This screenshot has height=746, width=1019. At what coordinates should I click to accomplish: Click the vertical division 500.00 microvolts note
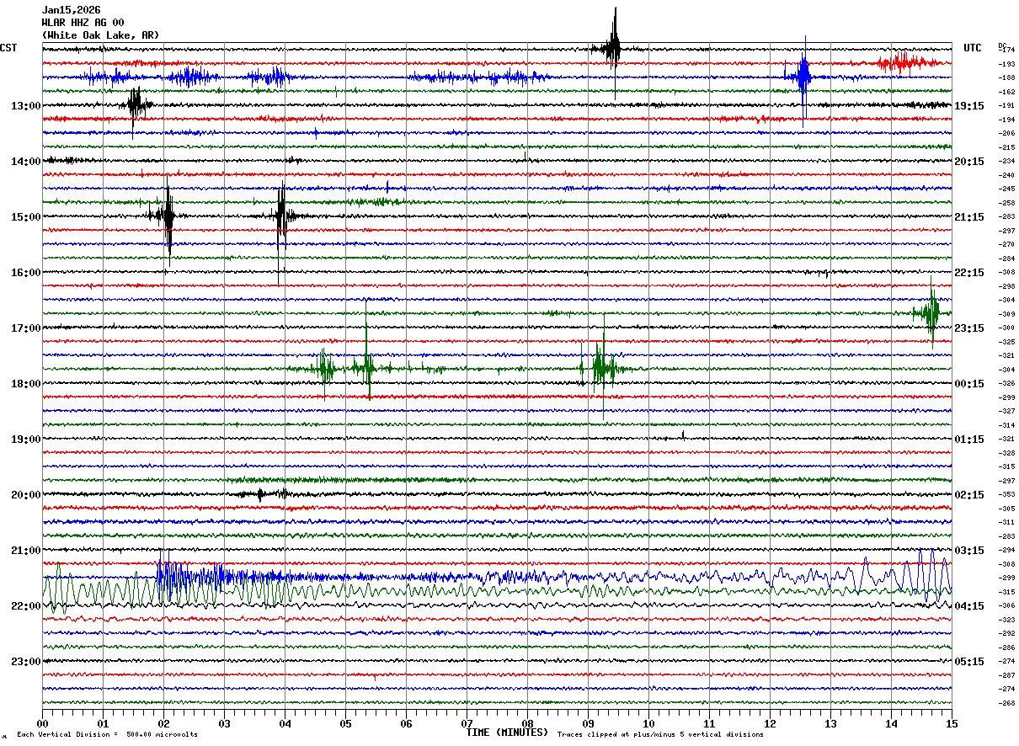[x=107, y=734]
